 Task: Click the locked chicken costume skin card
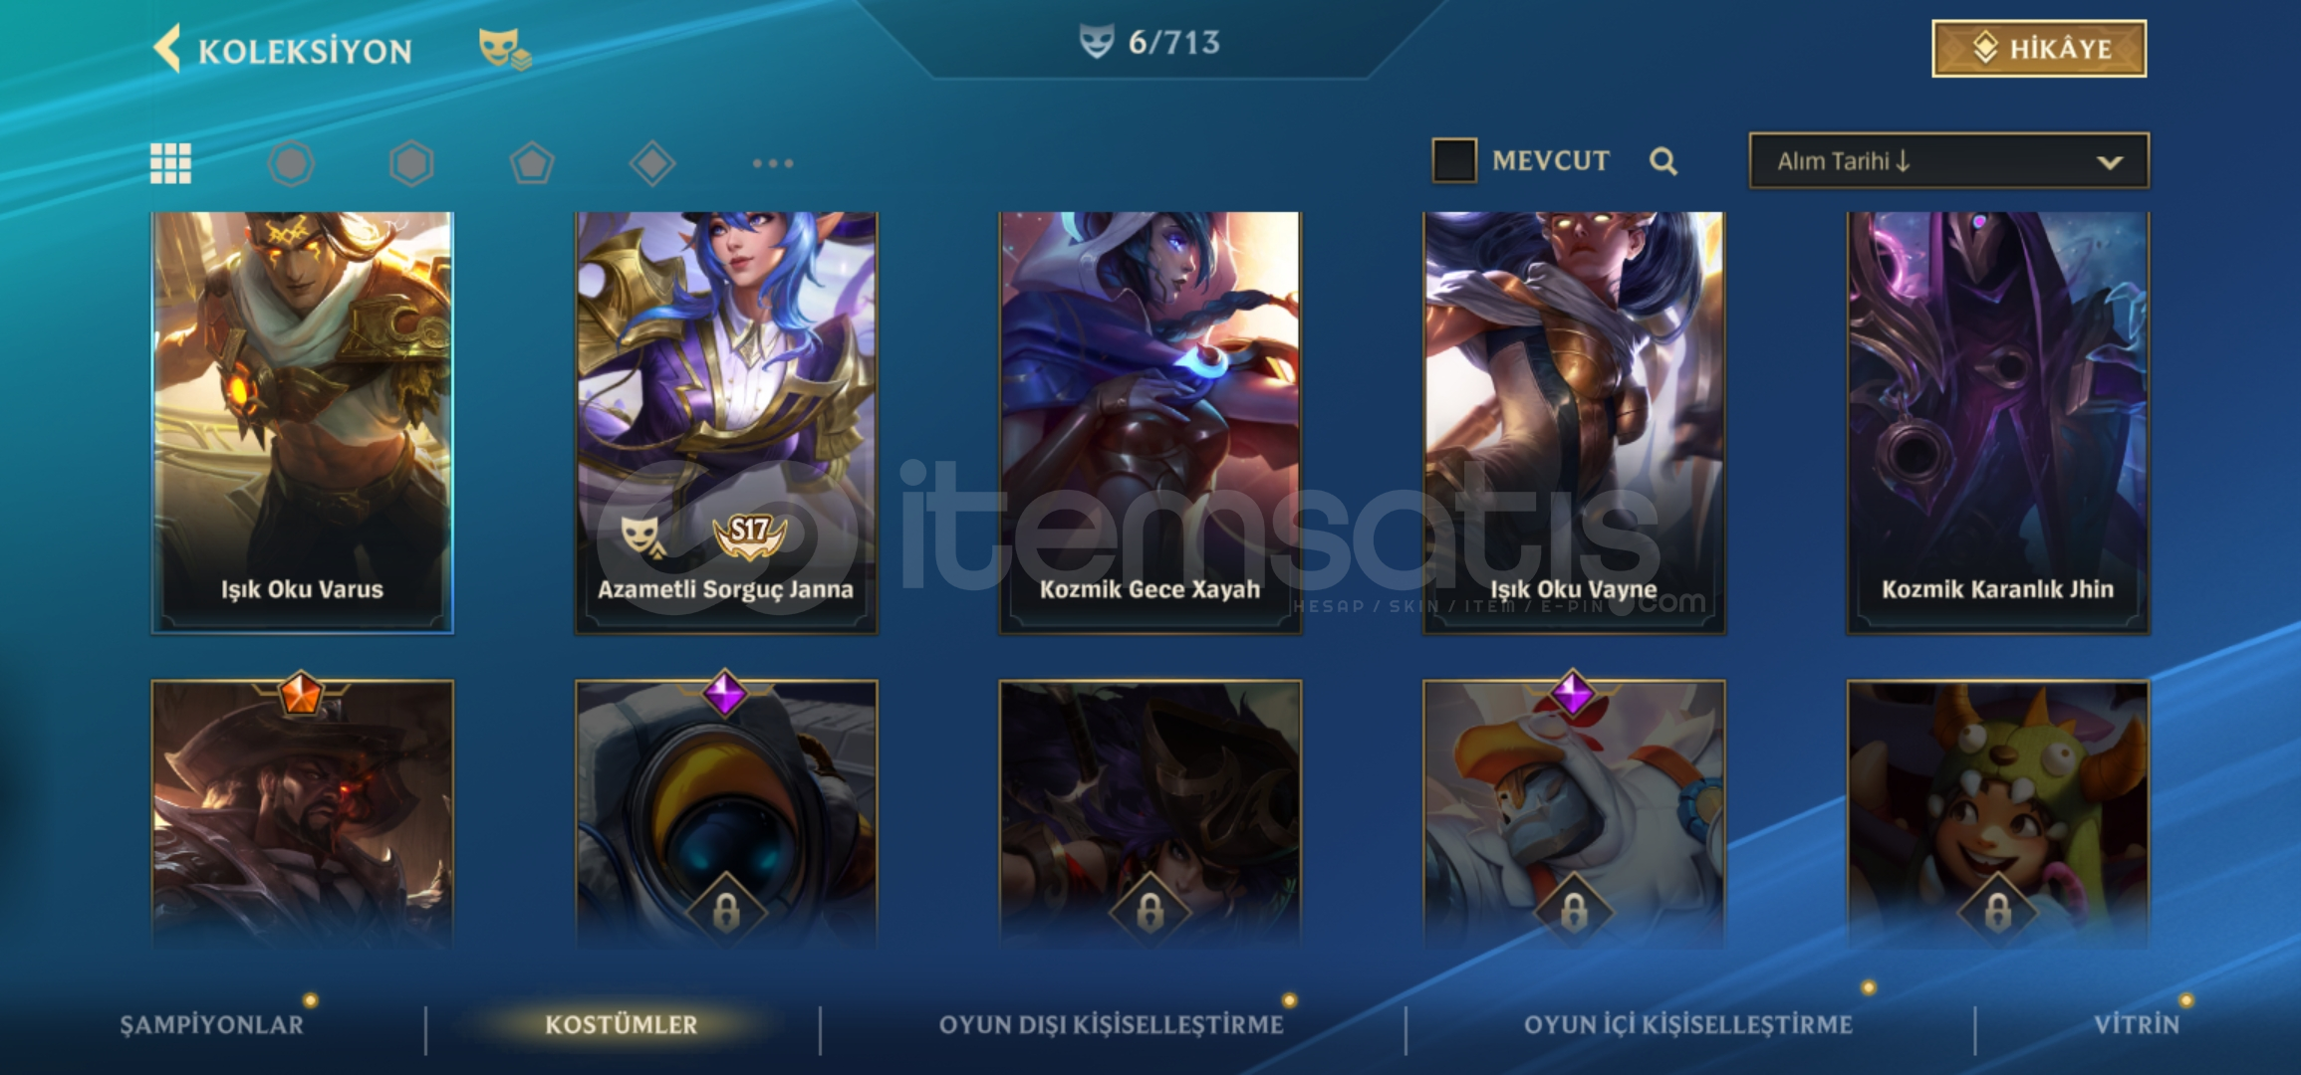(1574, 812)
